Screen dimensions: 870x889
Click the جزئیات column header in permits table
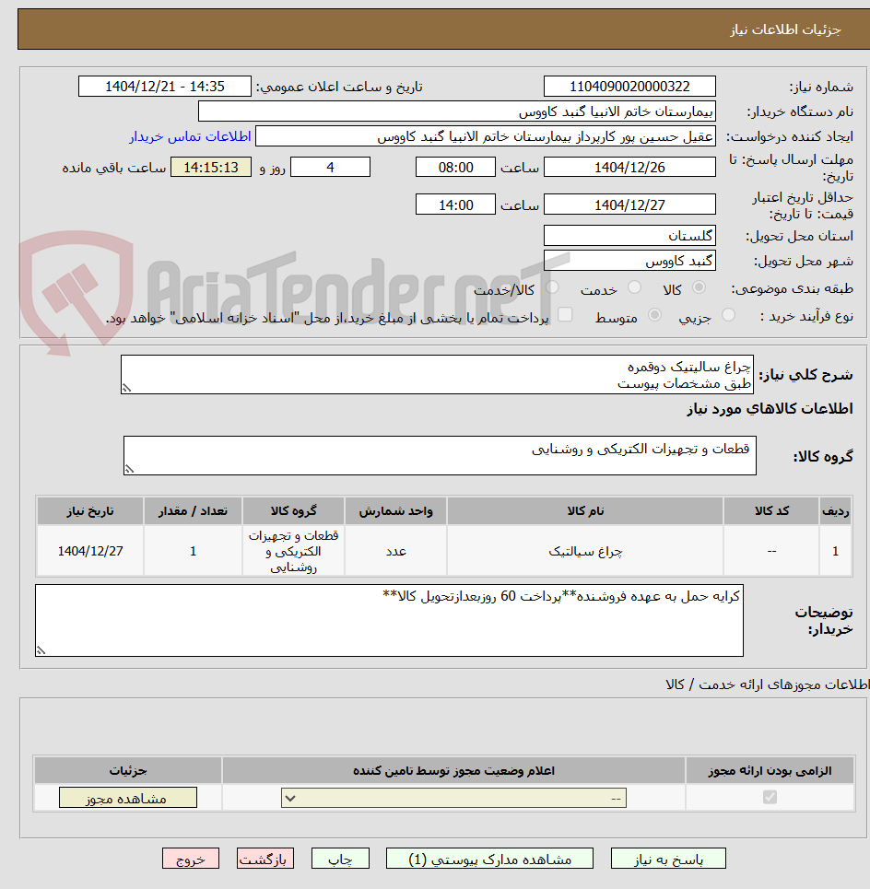click(x=128, y=770)
